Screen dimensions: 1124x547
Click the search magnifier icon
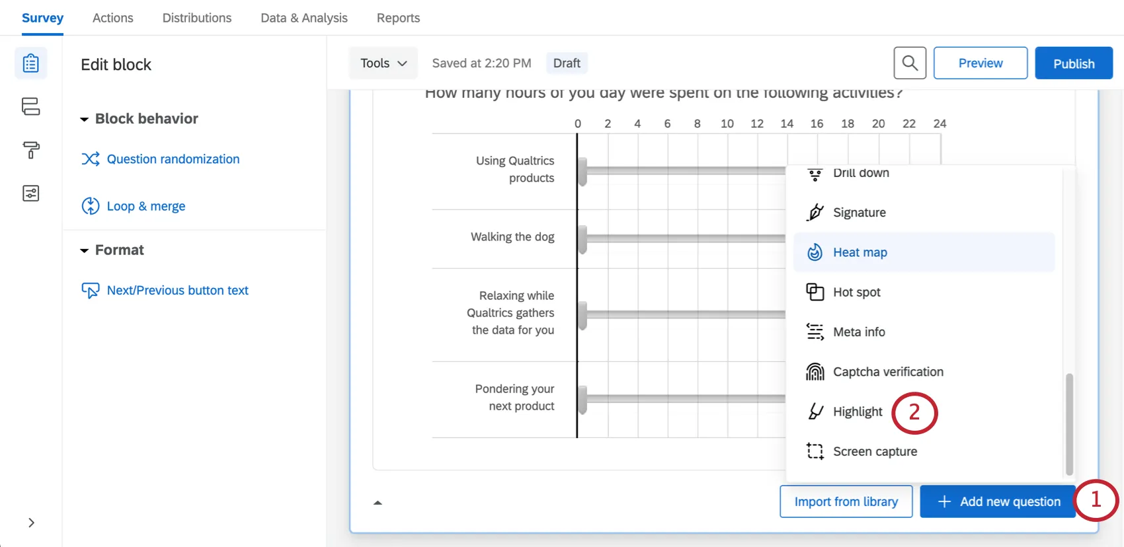click(x=910, y=63)
